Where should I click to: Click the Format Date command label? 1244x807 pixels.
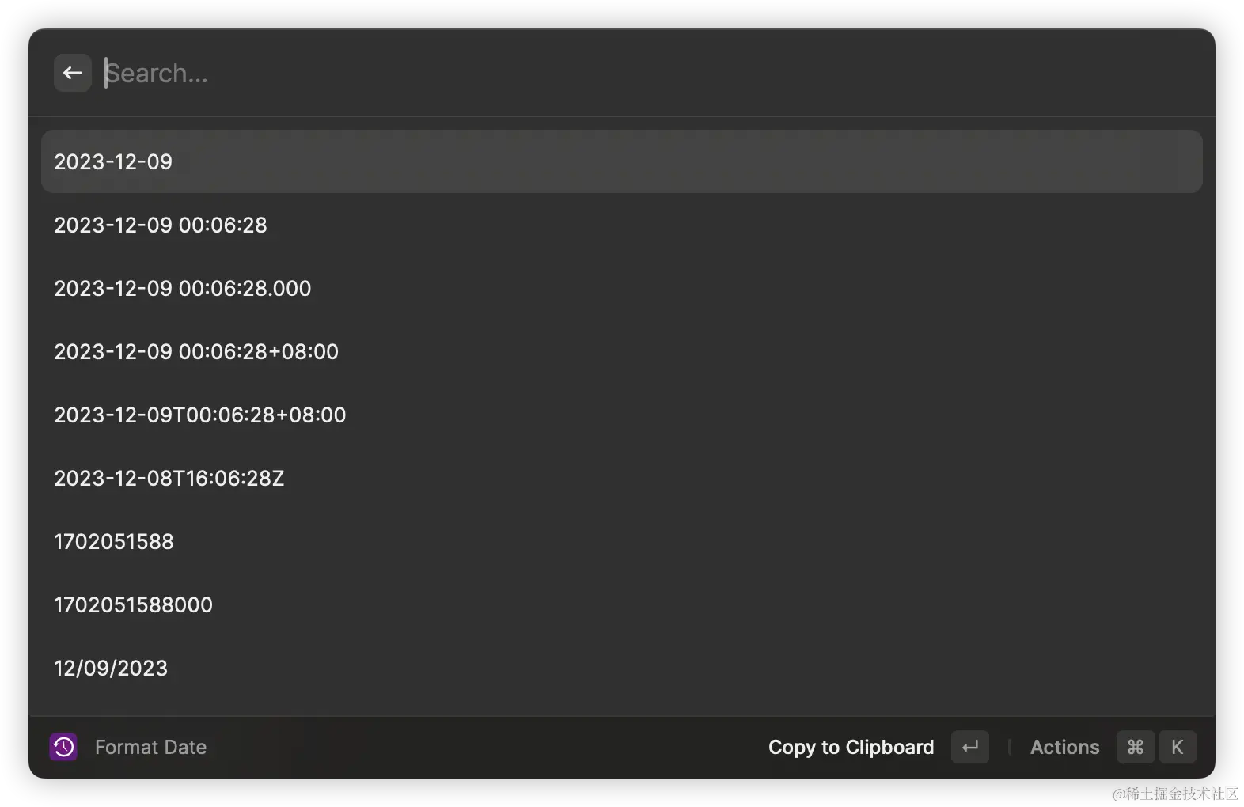pos(150,747)
